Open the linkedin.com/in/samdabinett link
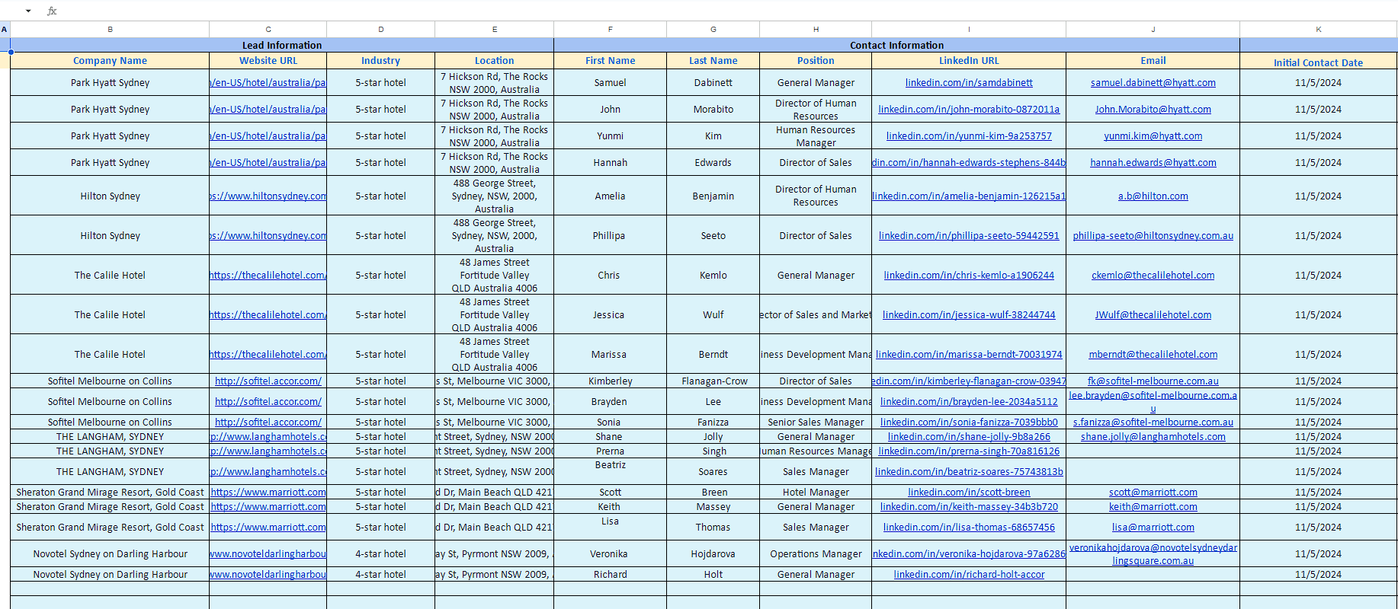This screenshot has height=609, width=1398. click(x=969, y=83)
